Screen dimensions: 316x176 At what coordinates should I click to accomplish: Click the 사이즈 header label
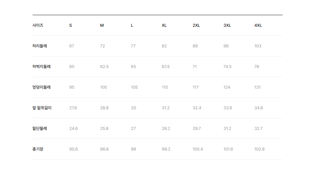[38, 25]
